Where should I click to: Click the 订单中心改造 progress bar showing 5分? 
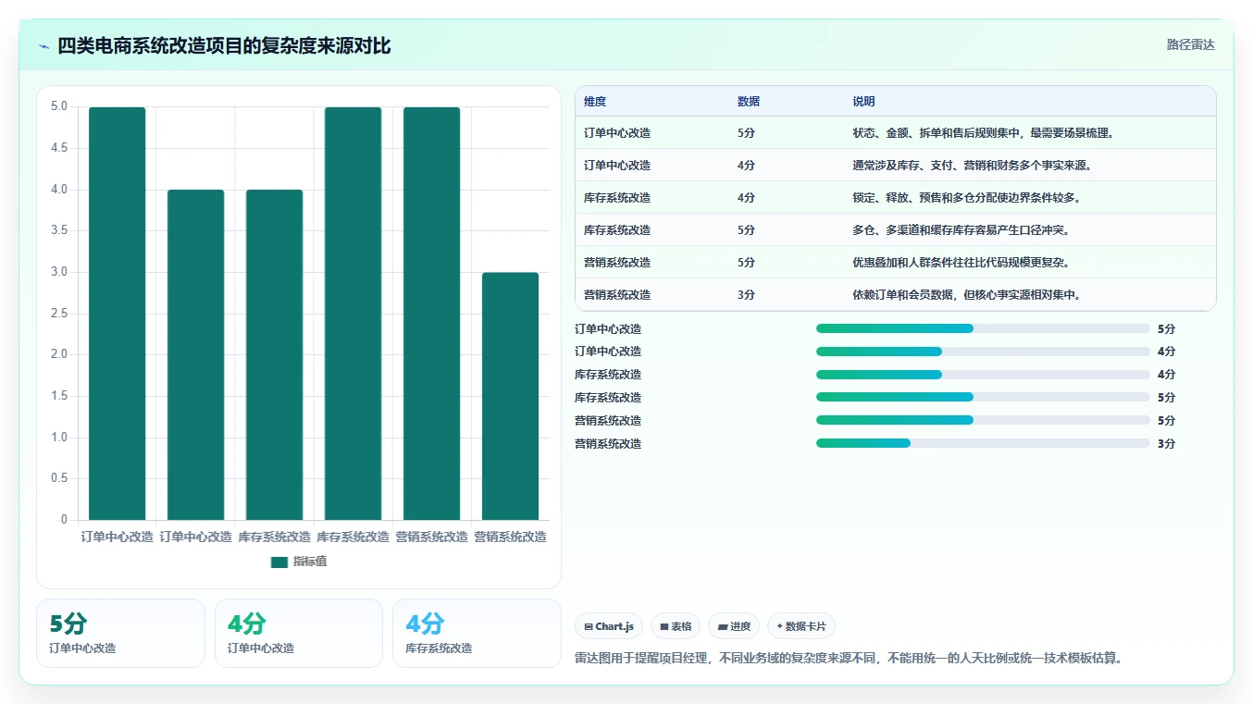click(x=983, y=328)
